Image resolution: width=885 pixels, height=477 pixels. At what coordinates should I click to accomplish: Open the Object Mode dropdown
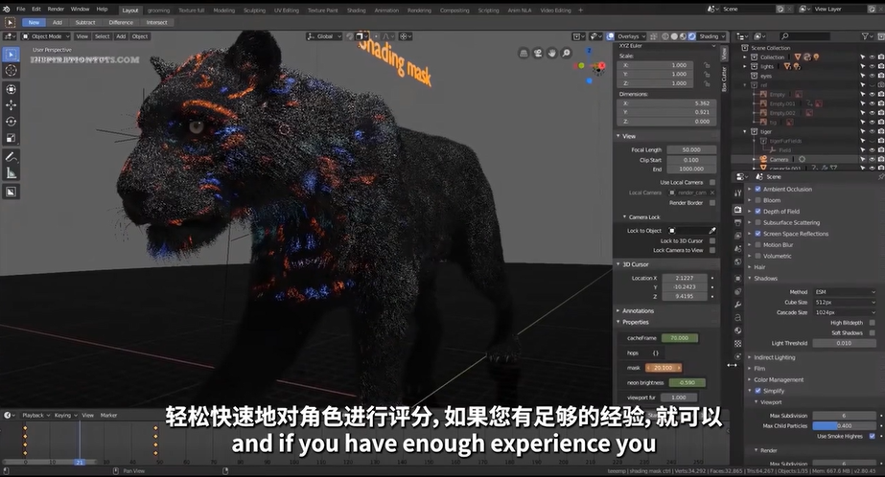click(x=46, y=36)
